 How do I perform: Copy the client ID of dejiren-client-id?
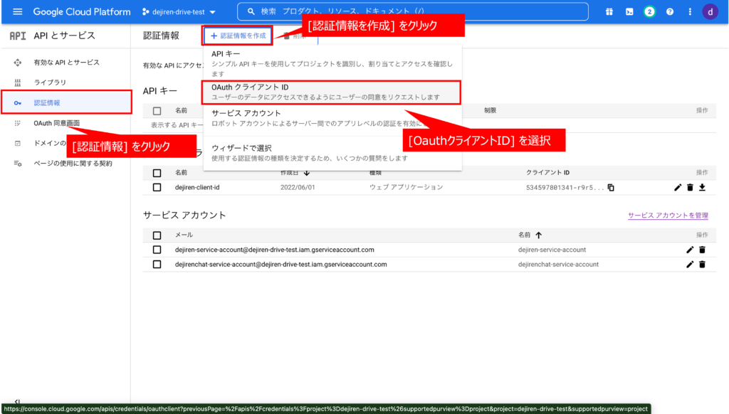611,187
